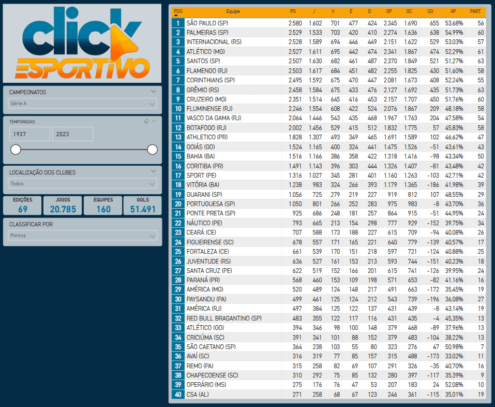
Task: Grab the left season slider handle
Action: point(16,150)
